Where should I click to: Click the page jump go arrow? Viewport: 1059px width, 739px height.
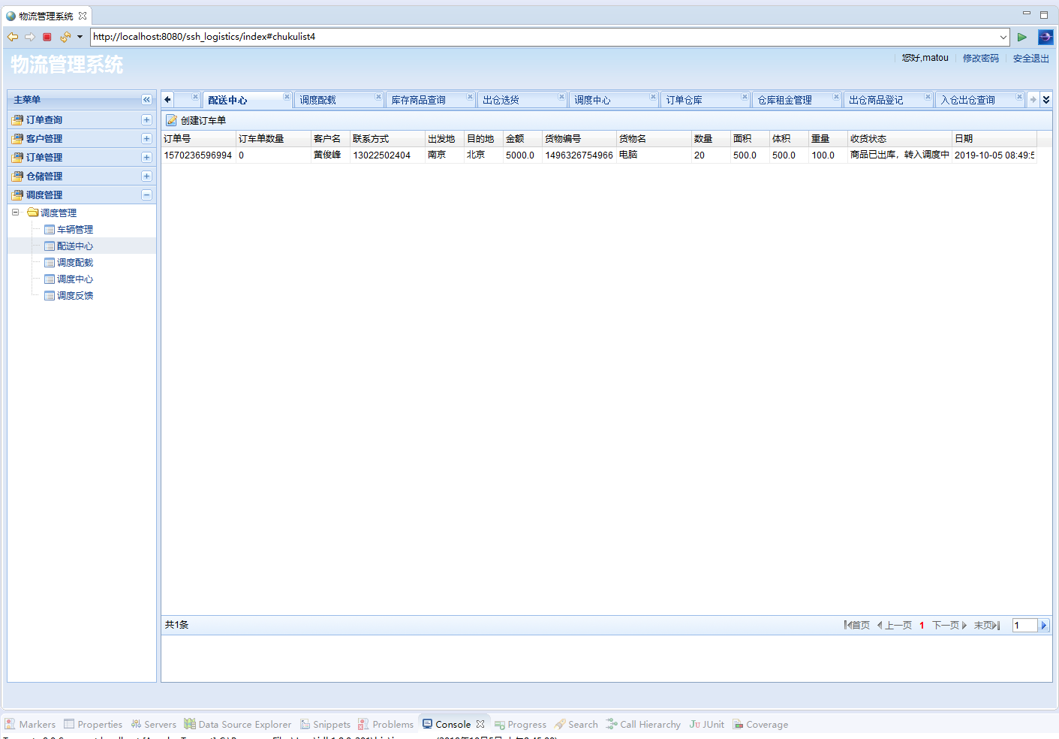(1043, 626)
